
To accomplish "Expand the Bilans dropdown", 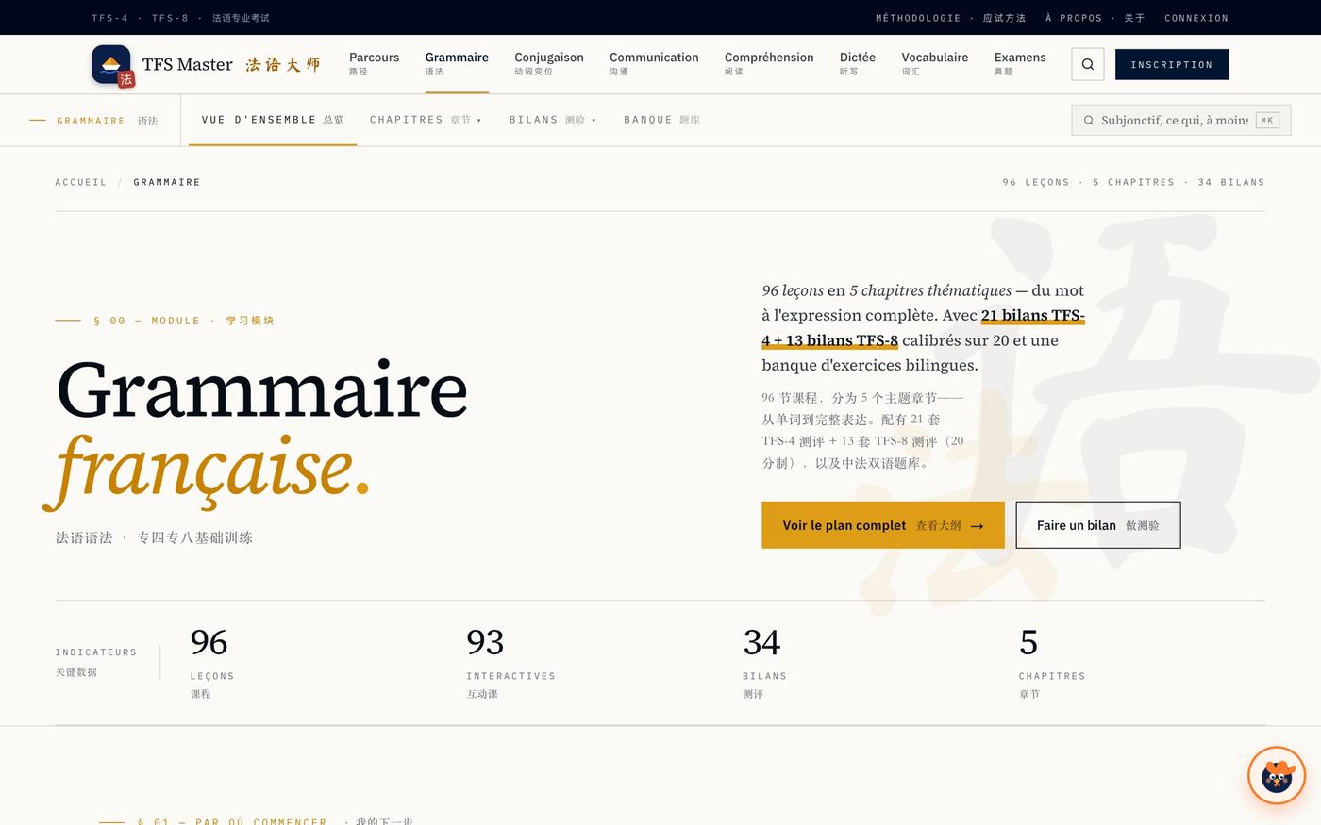I will tap(553, 120).
